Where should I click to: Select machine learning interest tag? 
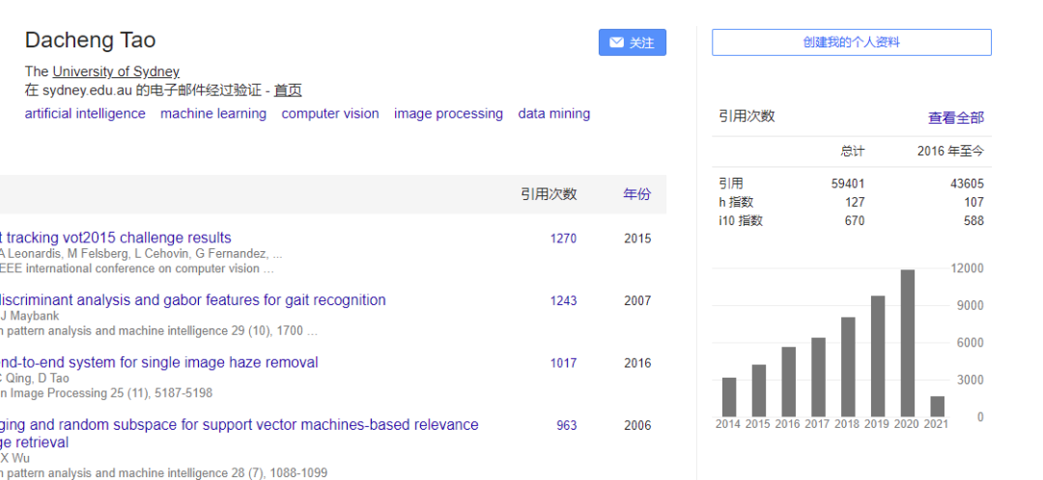212,114
